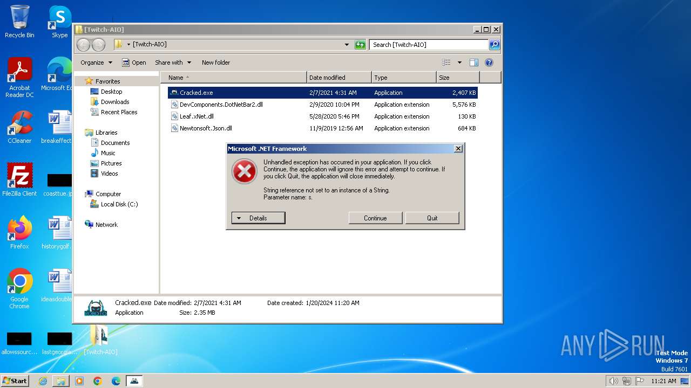Open Acrobat Reader DC desktop shortcut

[x=19, y=77]
